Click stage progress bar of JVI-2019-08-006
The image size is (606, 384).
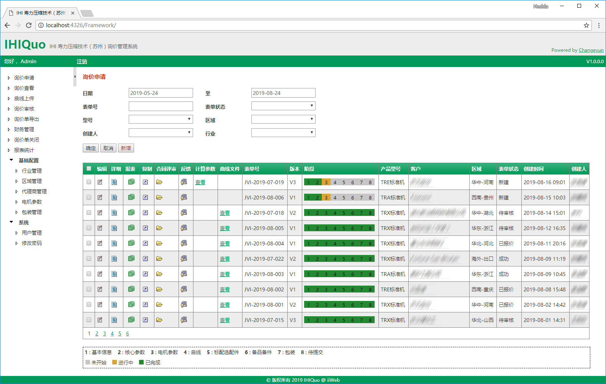(x=339, y=198)
